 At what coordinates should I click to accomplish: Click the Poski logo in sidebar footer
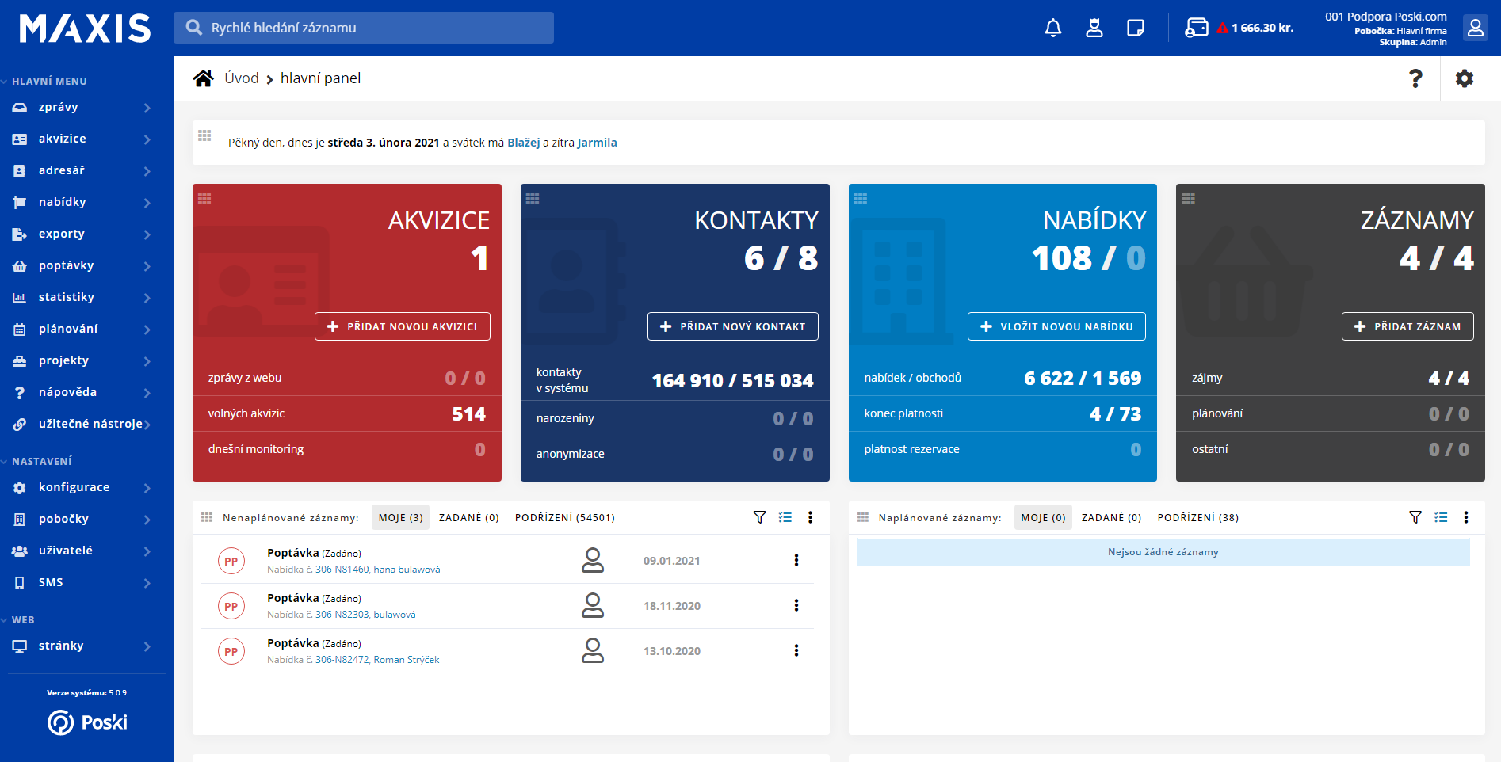point(87,722)
